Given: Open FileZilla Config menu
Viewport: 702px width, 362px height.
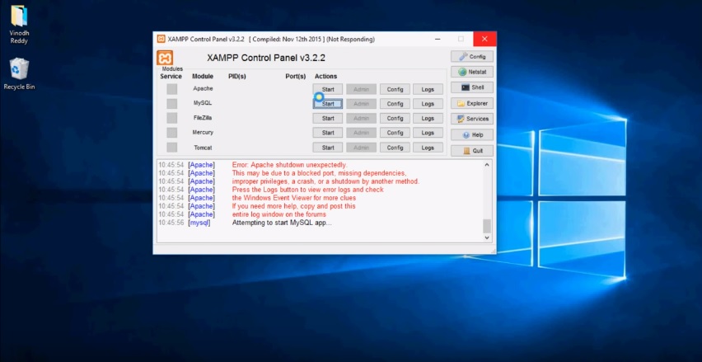Looking at the screenshot, I should (x=395, y=118).
